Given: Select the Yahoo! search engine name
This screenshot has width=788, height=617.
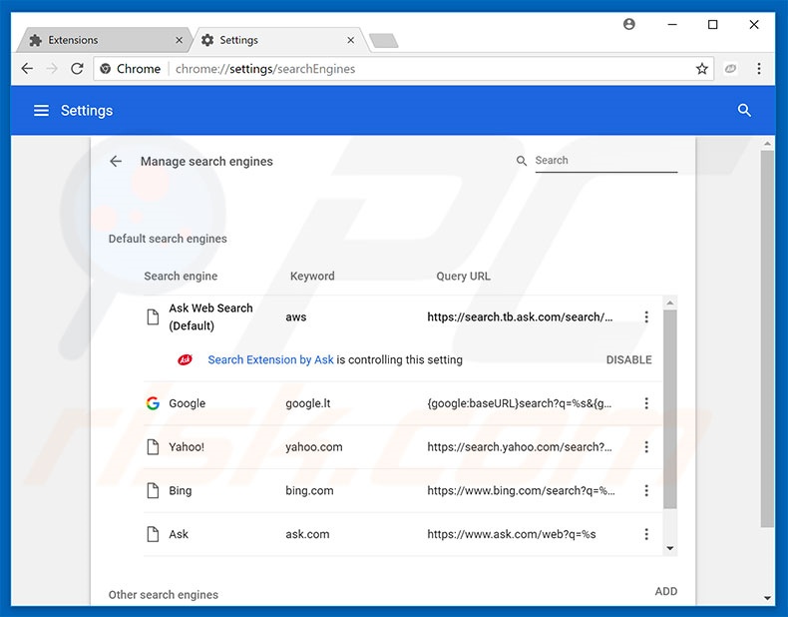Looking at the screenshot, I should 187,447.
